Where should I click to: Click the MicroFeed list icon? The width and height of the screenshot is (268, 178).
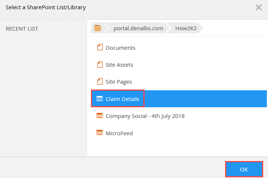click(99, 133)
